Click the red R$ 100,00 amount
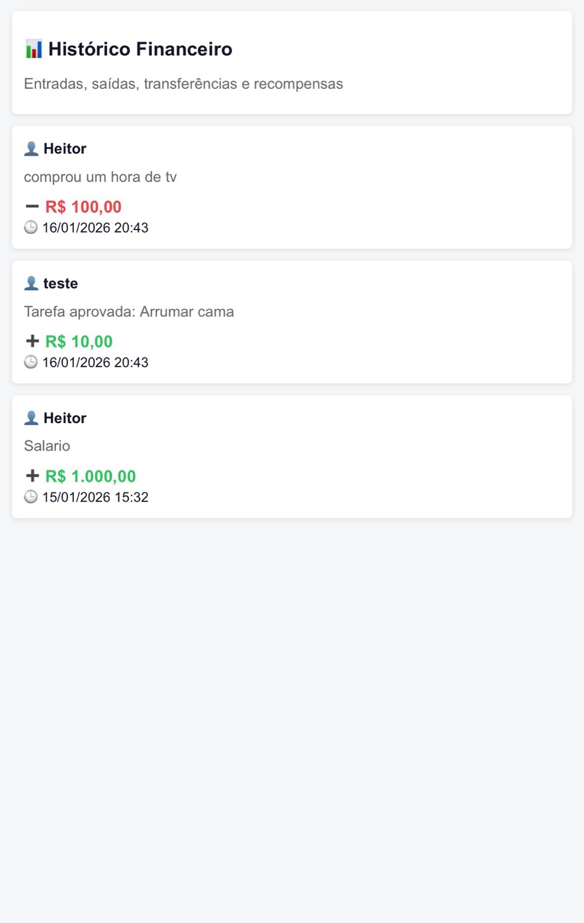This screenshot has width=584, height=923. click(84, 207)
